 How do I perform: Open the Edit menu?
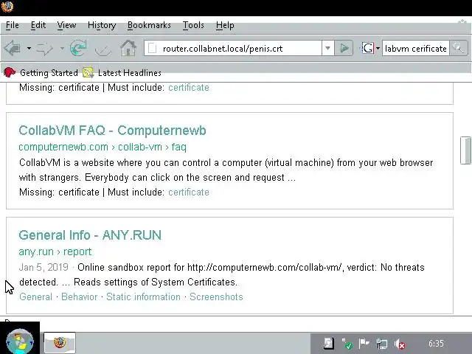click(38, 25)
